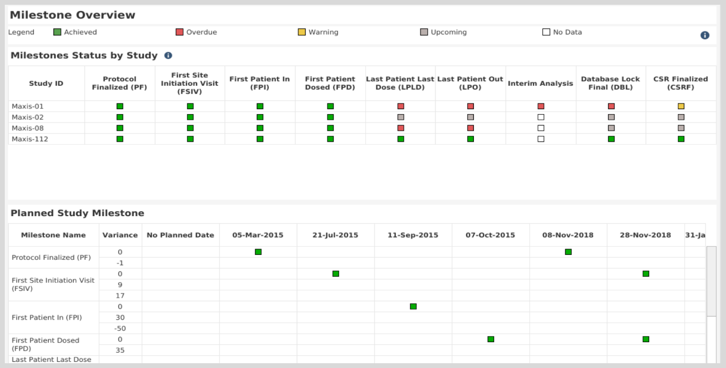The height and width of the screenshot is (368, 726).
Task: Click Maxis-112 Database Lock achieved marker
Action: tap(611, 139)
